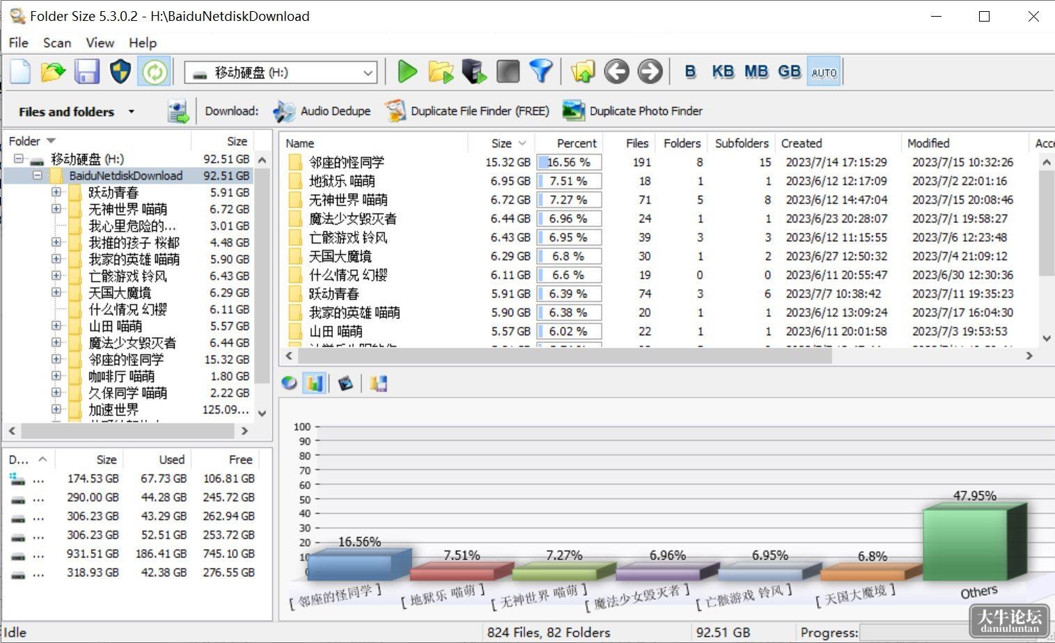
Task: Stop the scan with the gray square
Action: point(508,71)
